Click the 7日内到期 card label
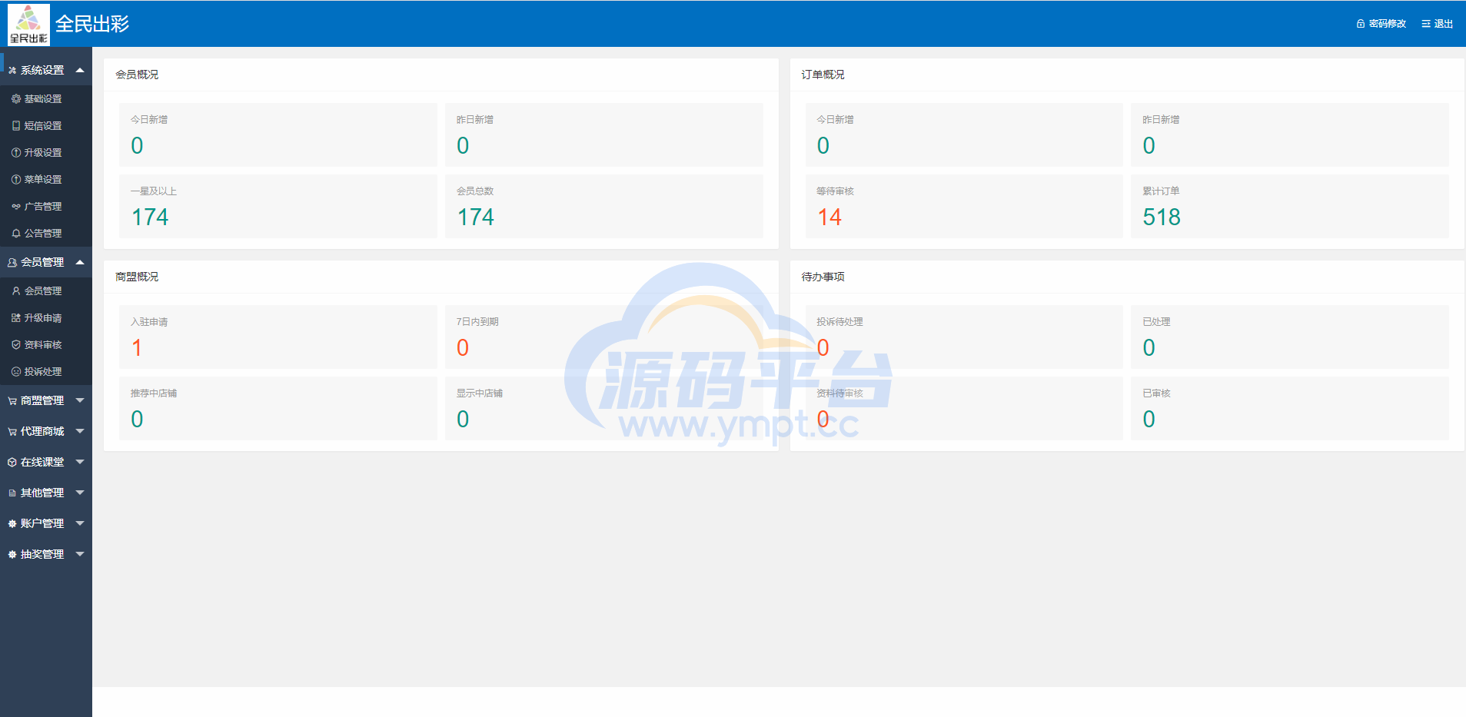Screen dimensions: 1466x717 [x=477, y=322]
